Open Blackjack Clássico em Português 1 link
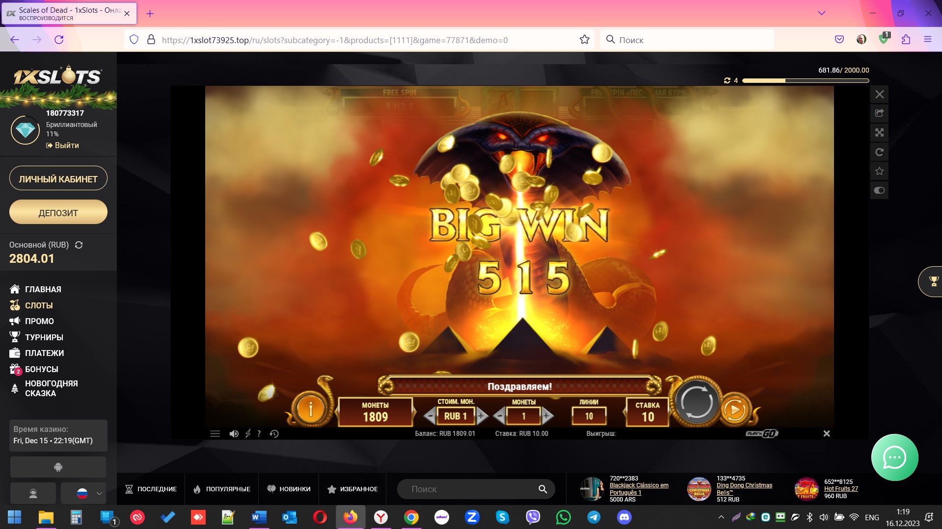942x529 pixels. [x=639, y=489]
